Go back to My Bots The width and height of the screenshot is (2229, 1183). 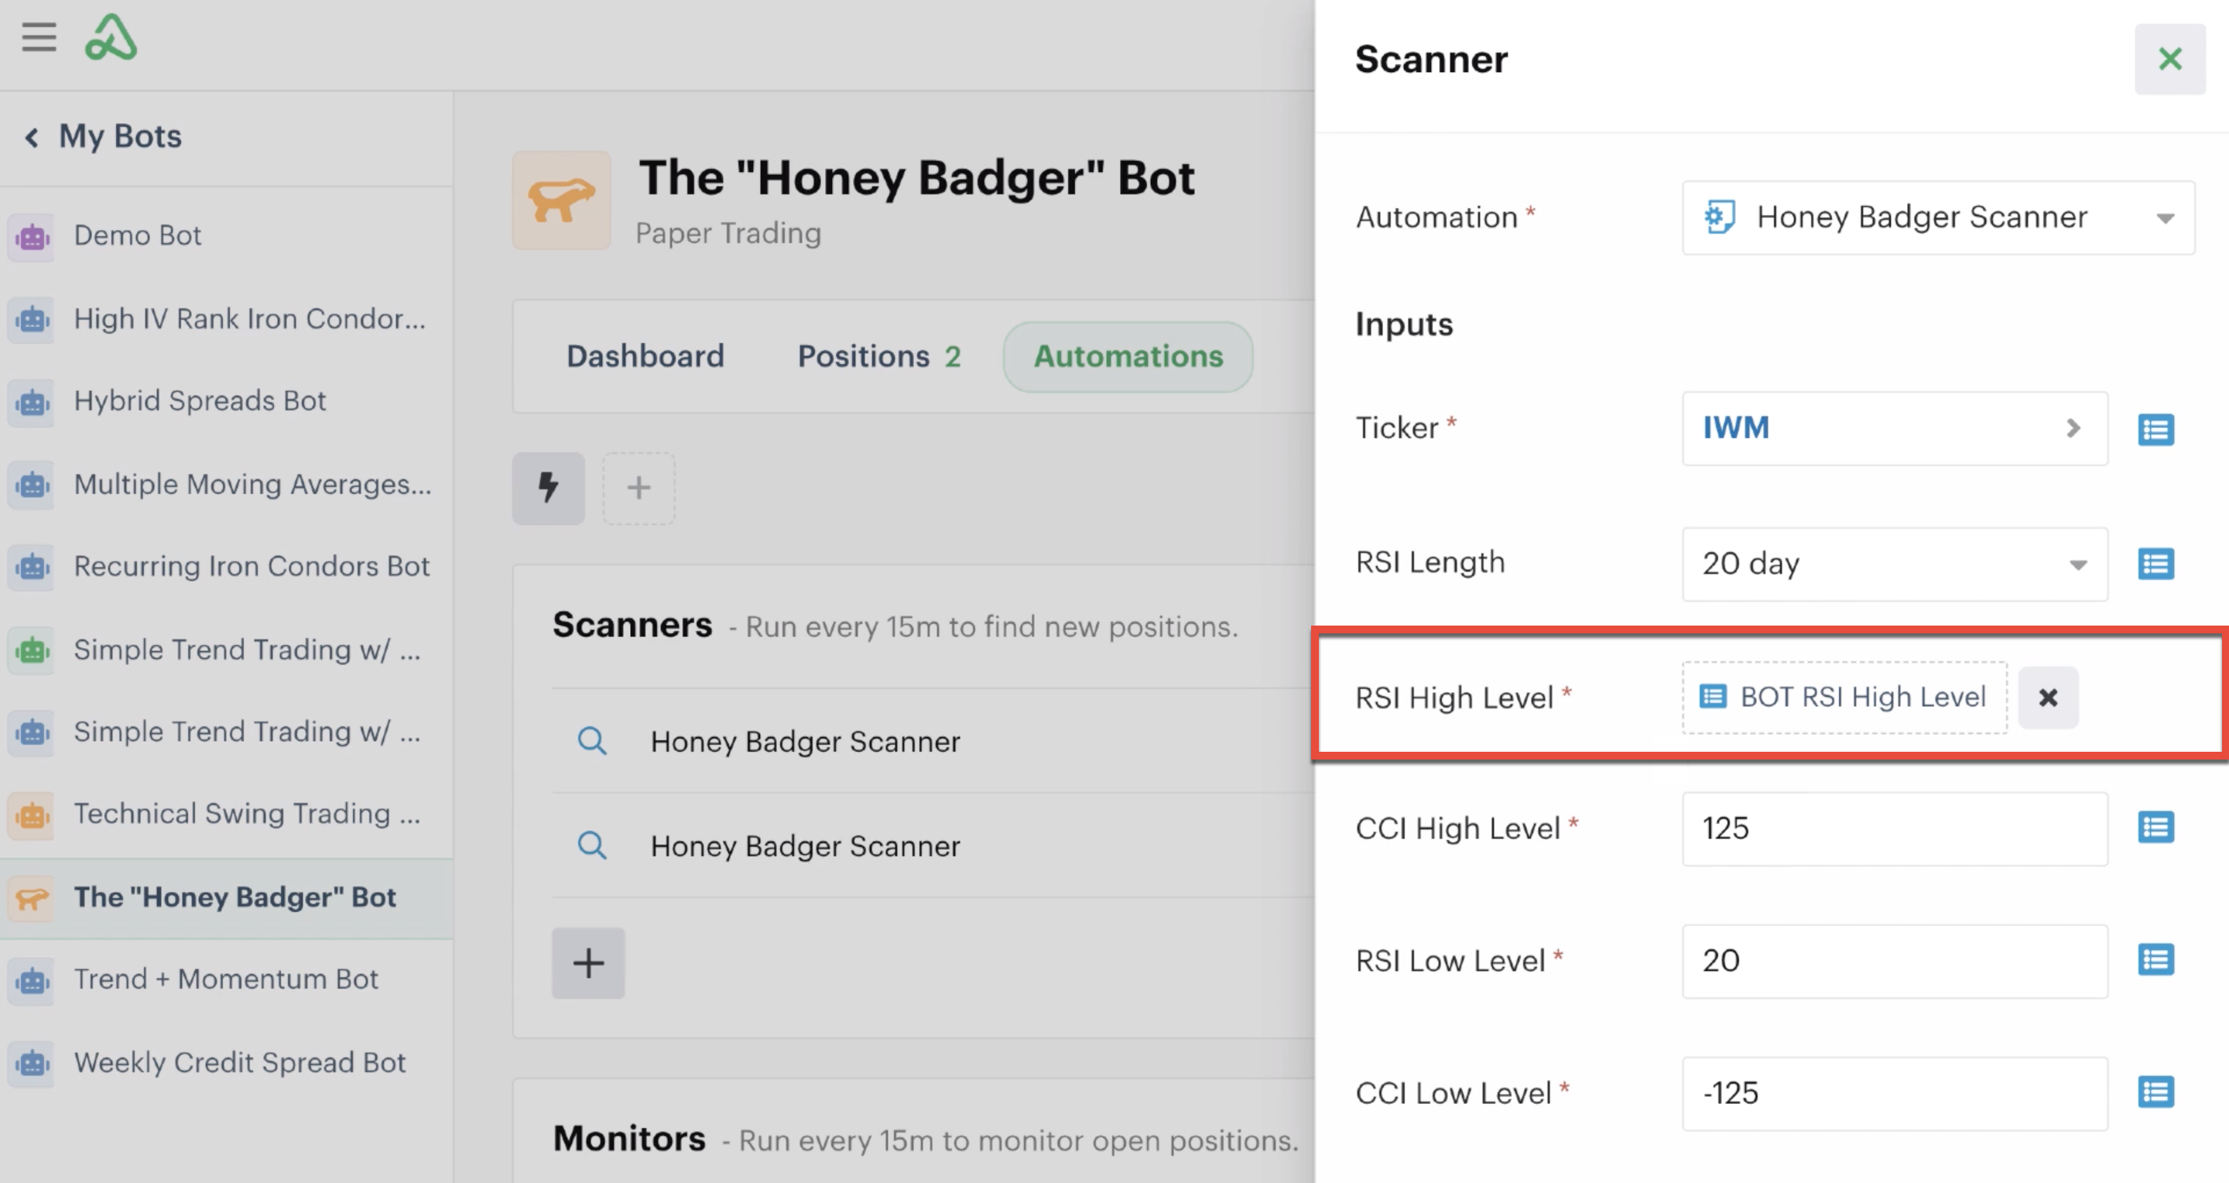pos(103,135)
